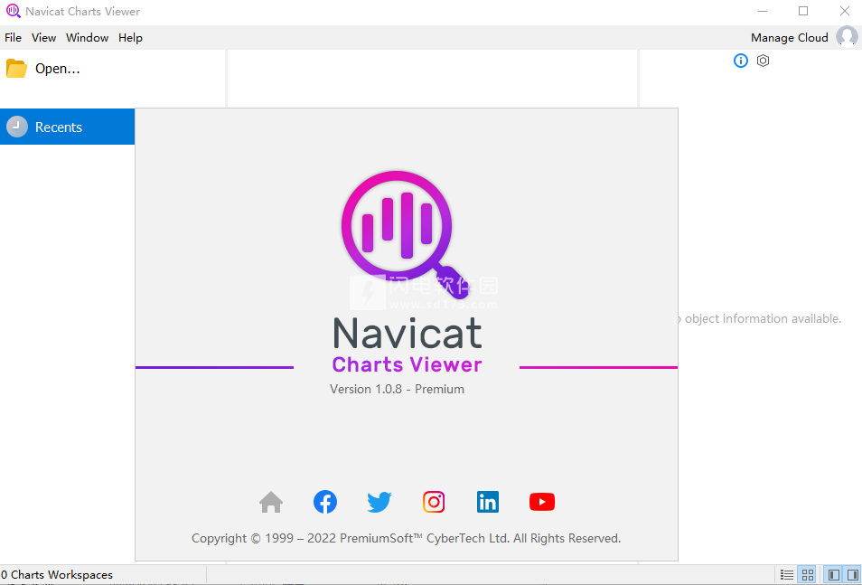Click the Navicat magnifier logo
The height and width of the screenshot is (585, 862).
point(404,235)
